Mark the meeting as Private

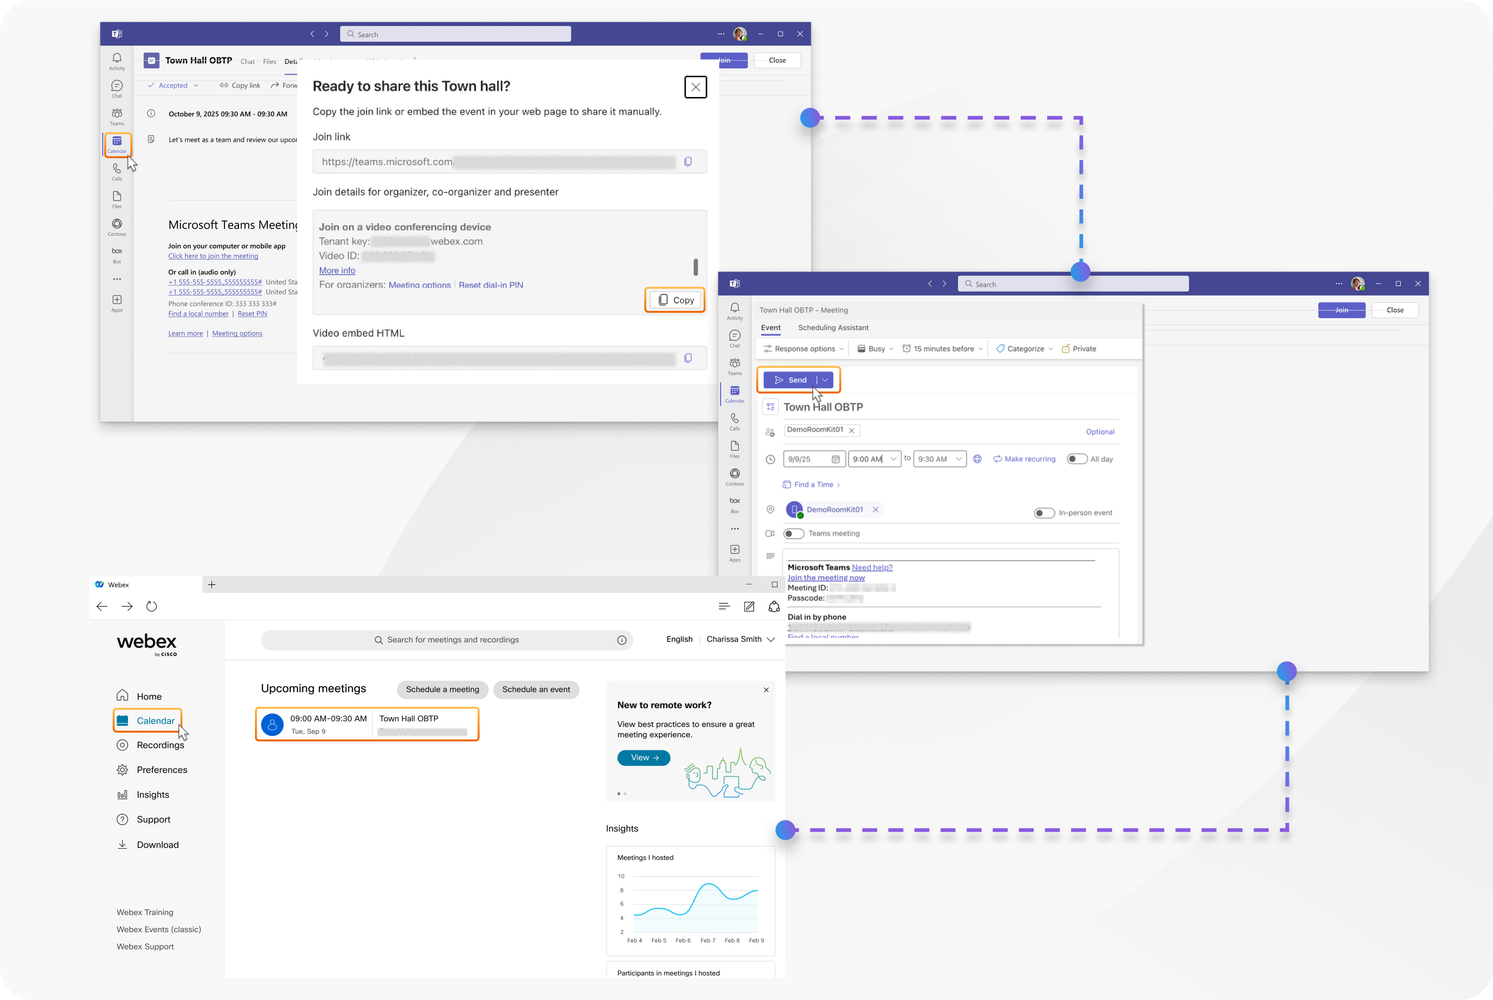(1078, 349)
